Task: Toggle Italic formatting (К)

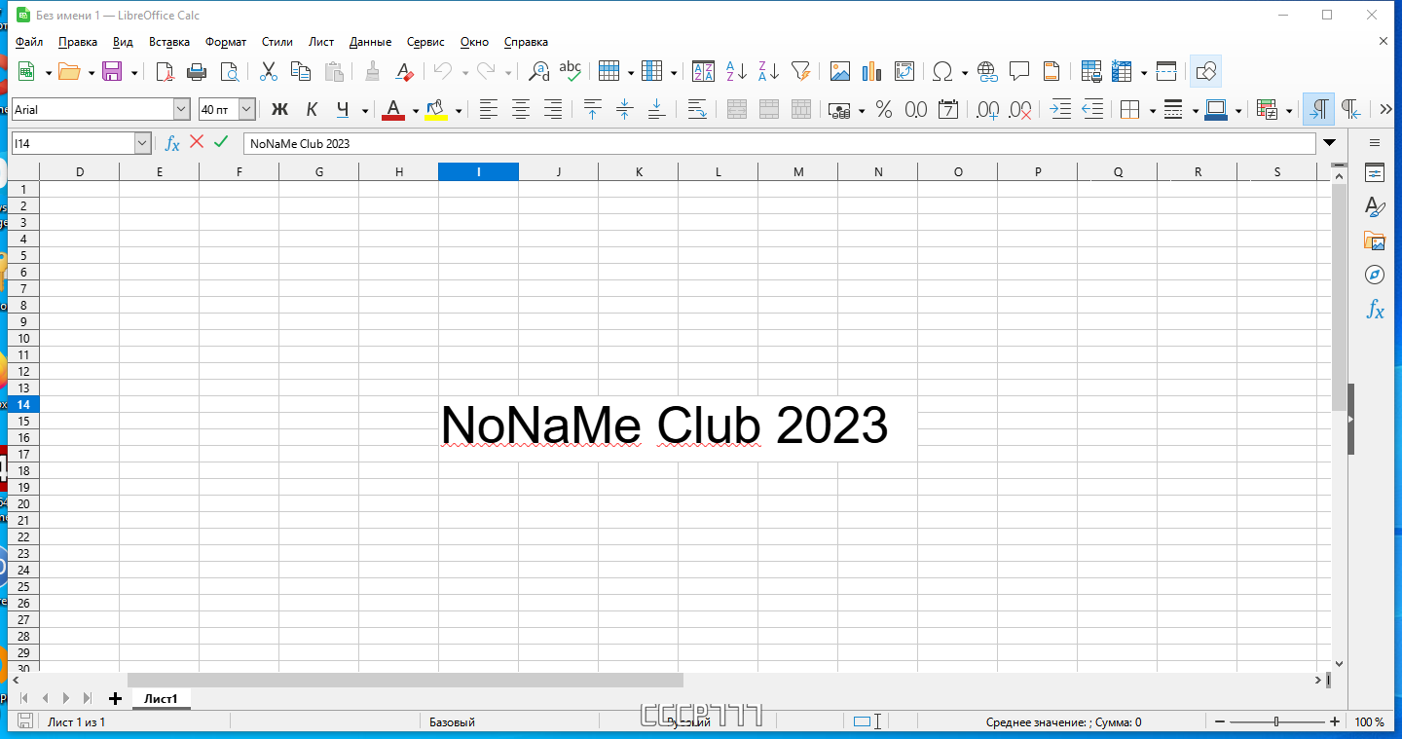Action: 312,110
